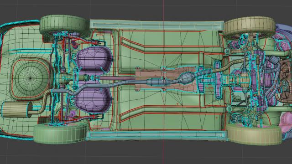Select the lower purple fuel tank
Image resolution: width=292 pixels, height=164 pixels.
click(94, 100)
